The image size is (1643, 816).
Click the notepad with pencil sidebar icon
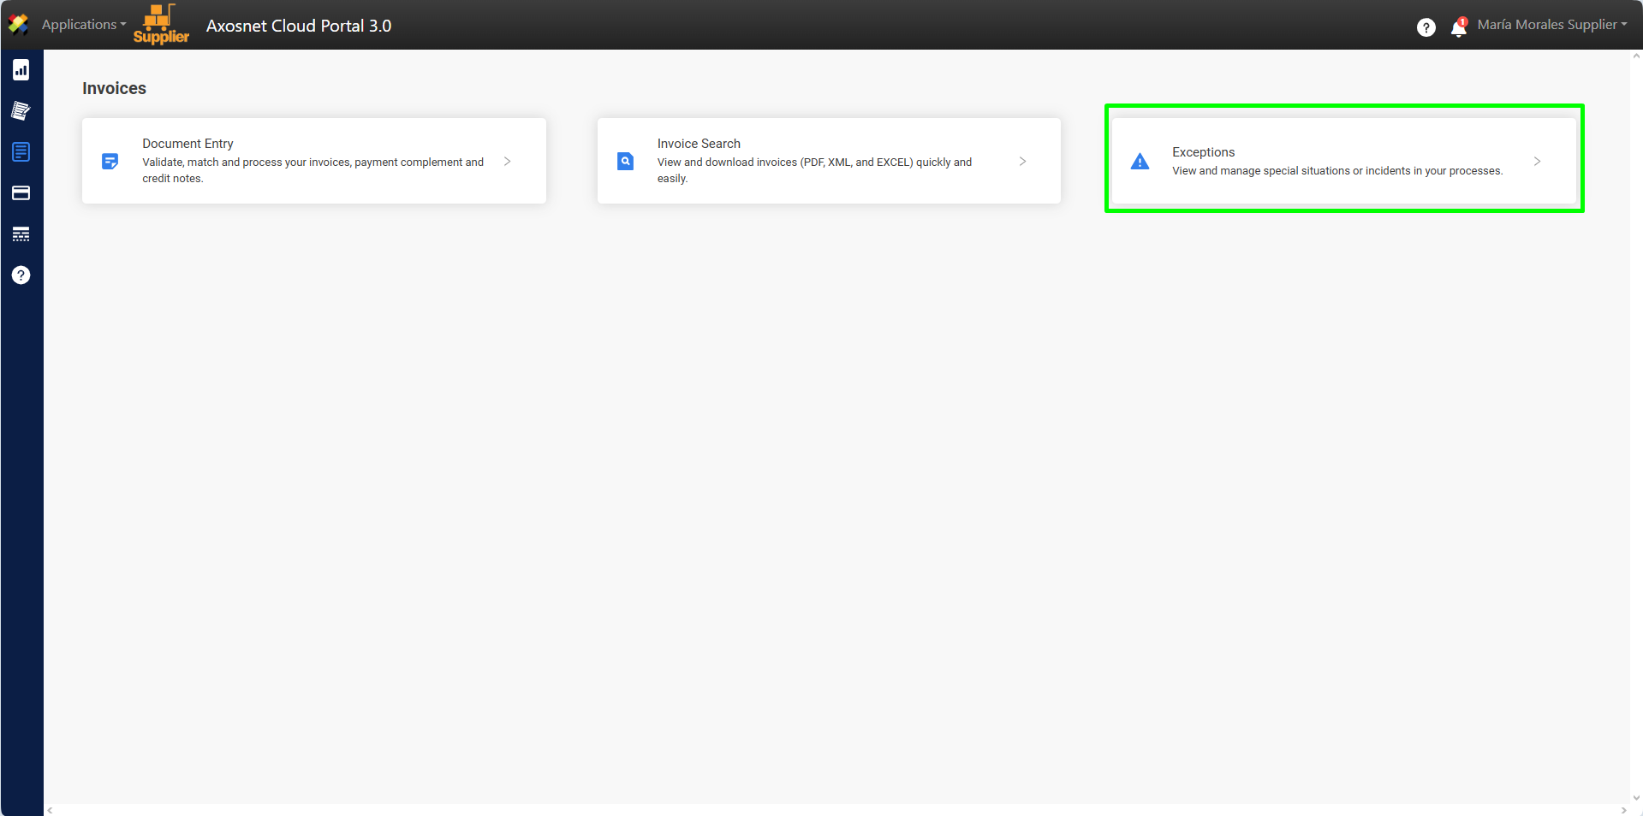pyautogui.click(x=21, y=111)
